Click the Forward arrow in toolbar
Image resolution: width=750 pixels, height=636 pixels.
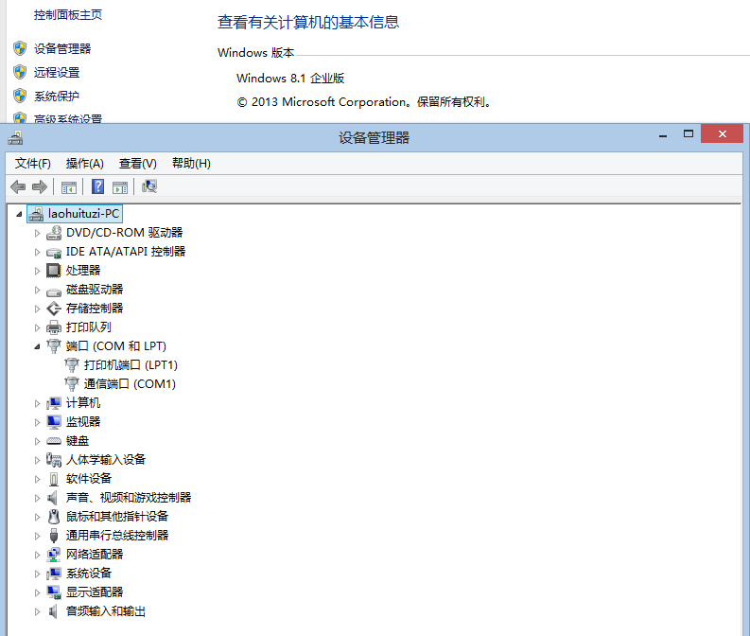pyautogui.click(x=40, y=186)
